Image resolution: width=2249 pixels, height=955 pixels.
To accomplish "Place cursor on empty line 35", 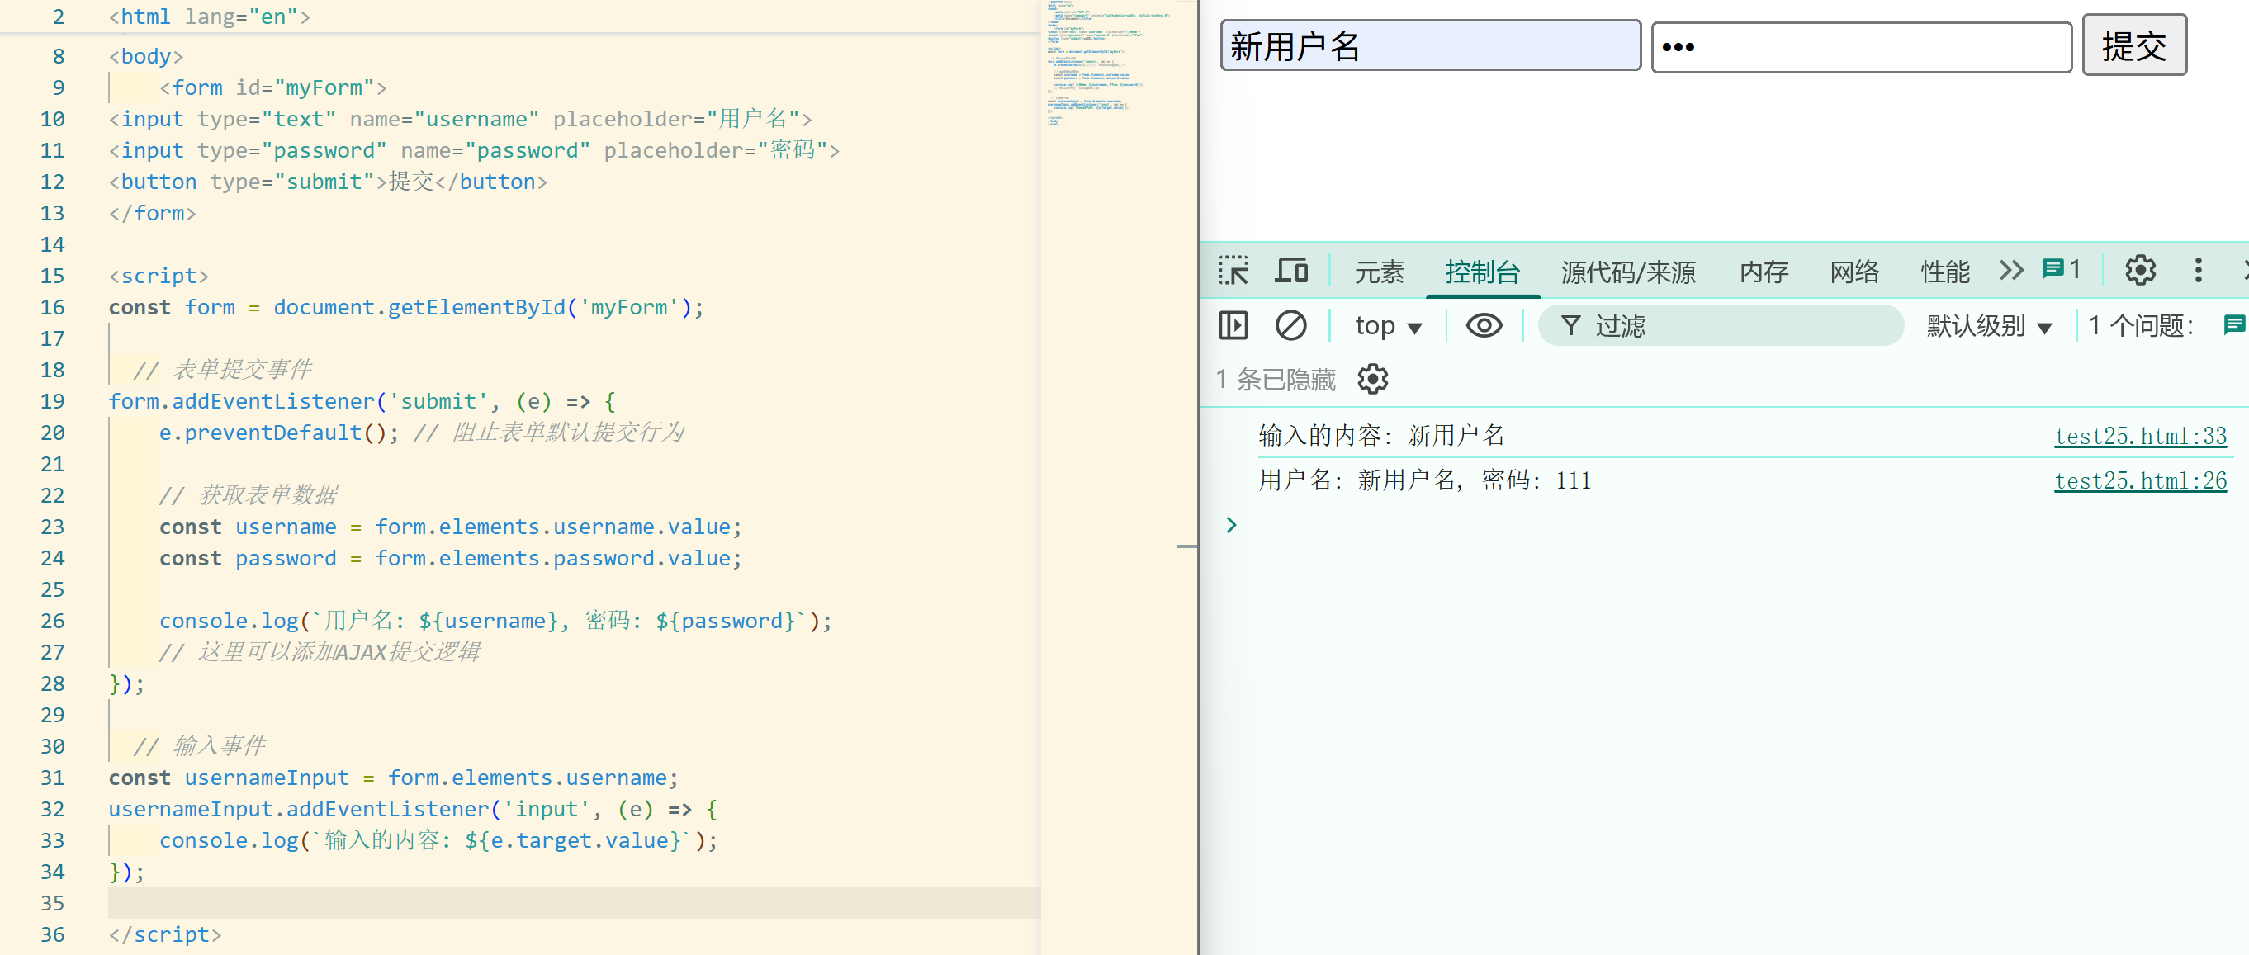I will (x=574, y=903).
